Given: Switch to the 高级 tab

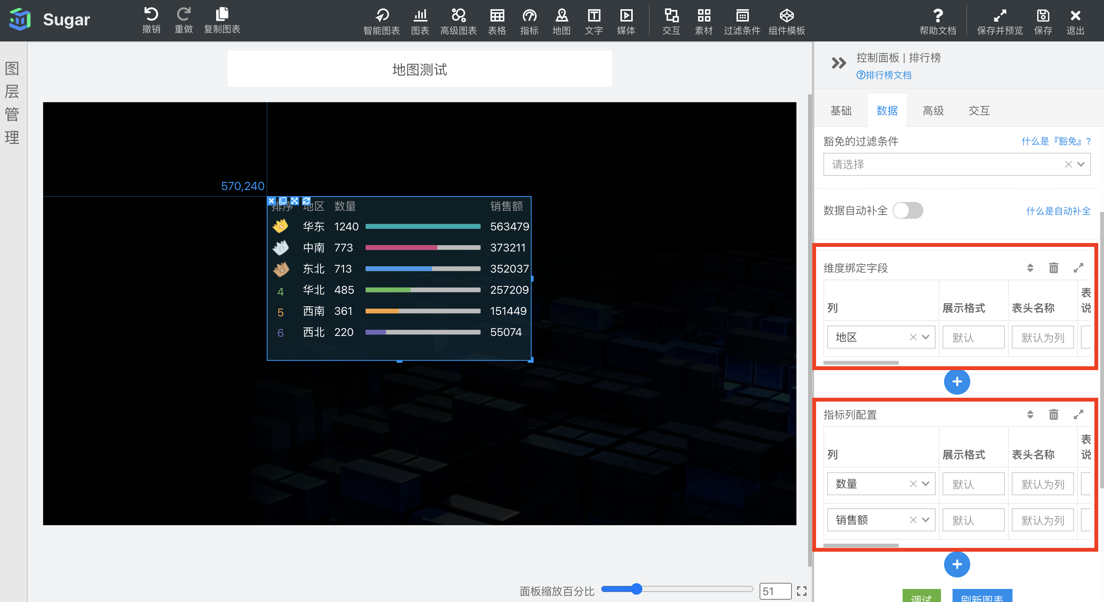Looking at the screenshot, I should click(x=933, y=111).
